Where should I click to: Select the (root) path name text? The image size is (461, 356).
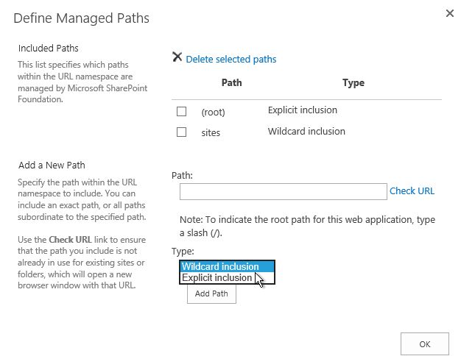click(x=213, y=112)
